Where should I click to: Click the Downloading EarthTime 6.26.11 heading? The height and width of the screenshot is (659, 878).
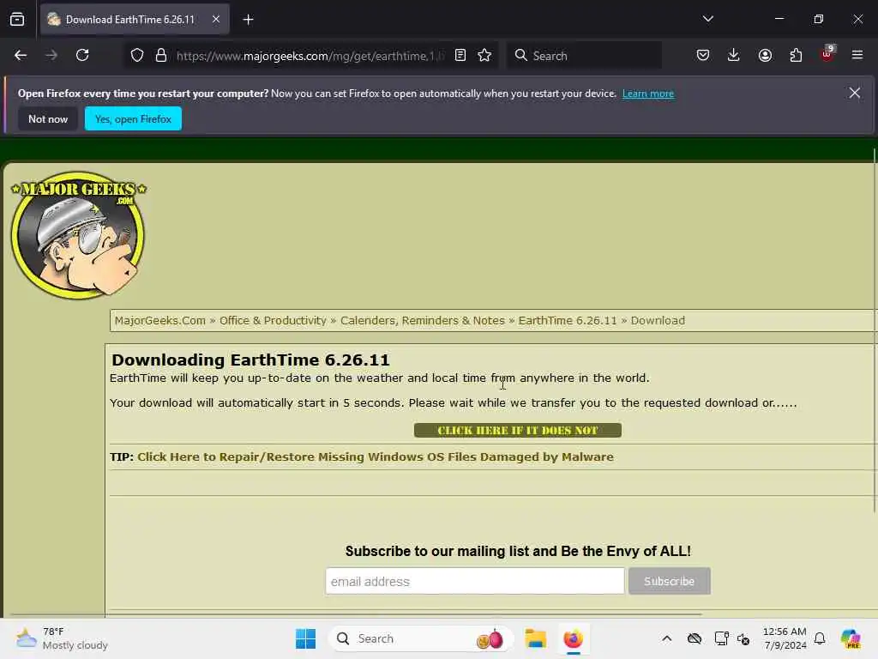click(x=250, y=360)
